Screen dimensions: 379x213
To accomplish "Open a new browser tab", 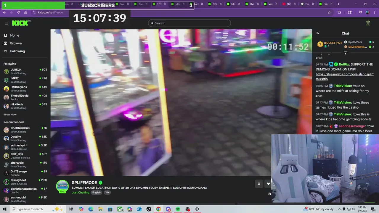I will point(338,4).
